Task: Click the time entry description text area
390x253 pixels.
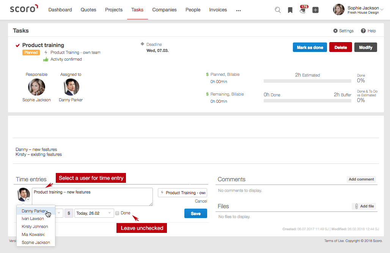Action: pos(92,197)
